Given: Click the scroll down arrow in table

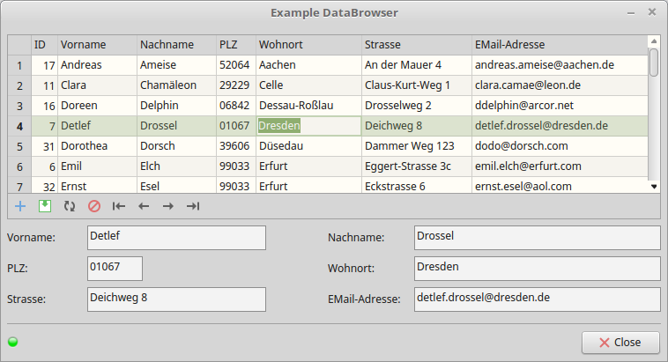Looking at the screenshot, I should coord(653,186).
